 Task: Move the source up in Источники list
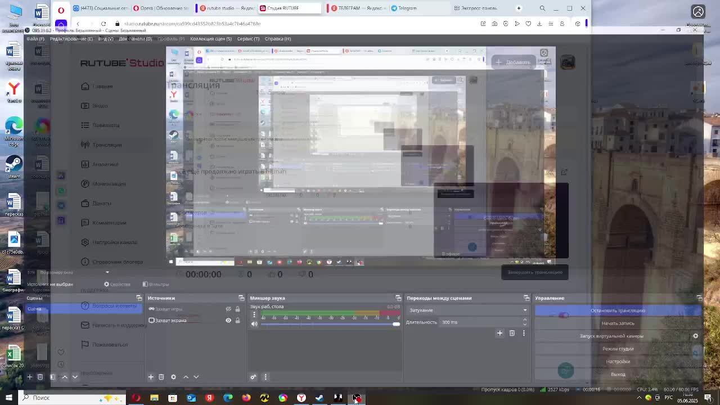pos(186,377)
